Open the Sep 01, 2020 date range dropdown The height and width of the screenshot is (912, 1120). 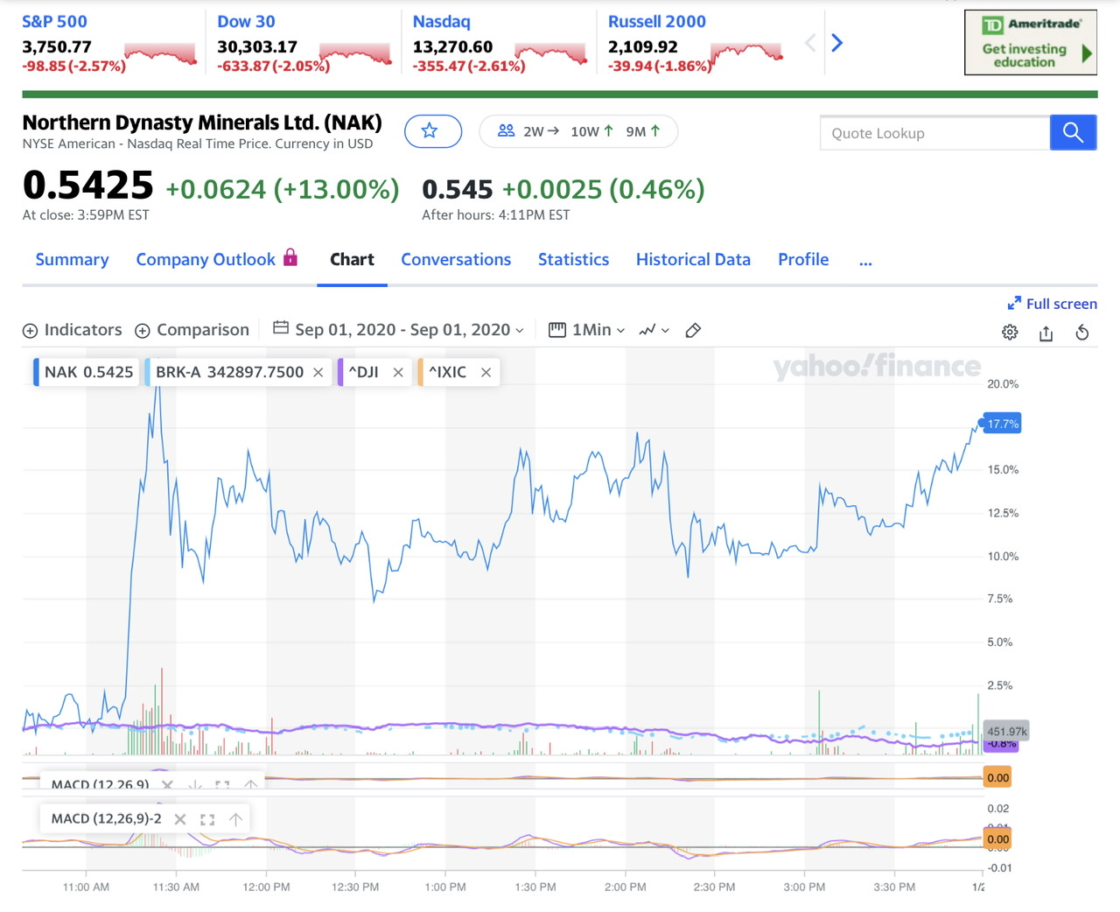(399, 330)
